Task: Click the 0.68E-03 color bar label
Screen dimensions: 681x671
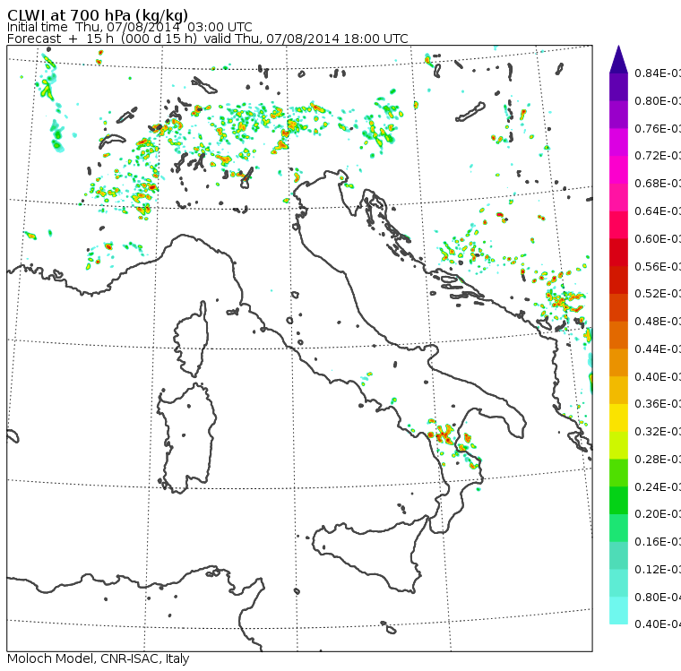Action: [658, 184]
